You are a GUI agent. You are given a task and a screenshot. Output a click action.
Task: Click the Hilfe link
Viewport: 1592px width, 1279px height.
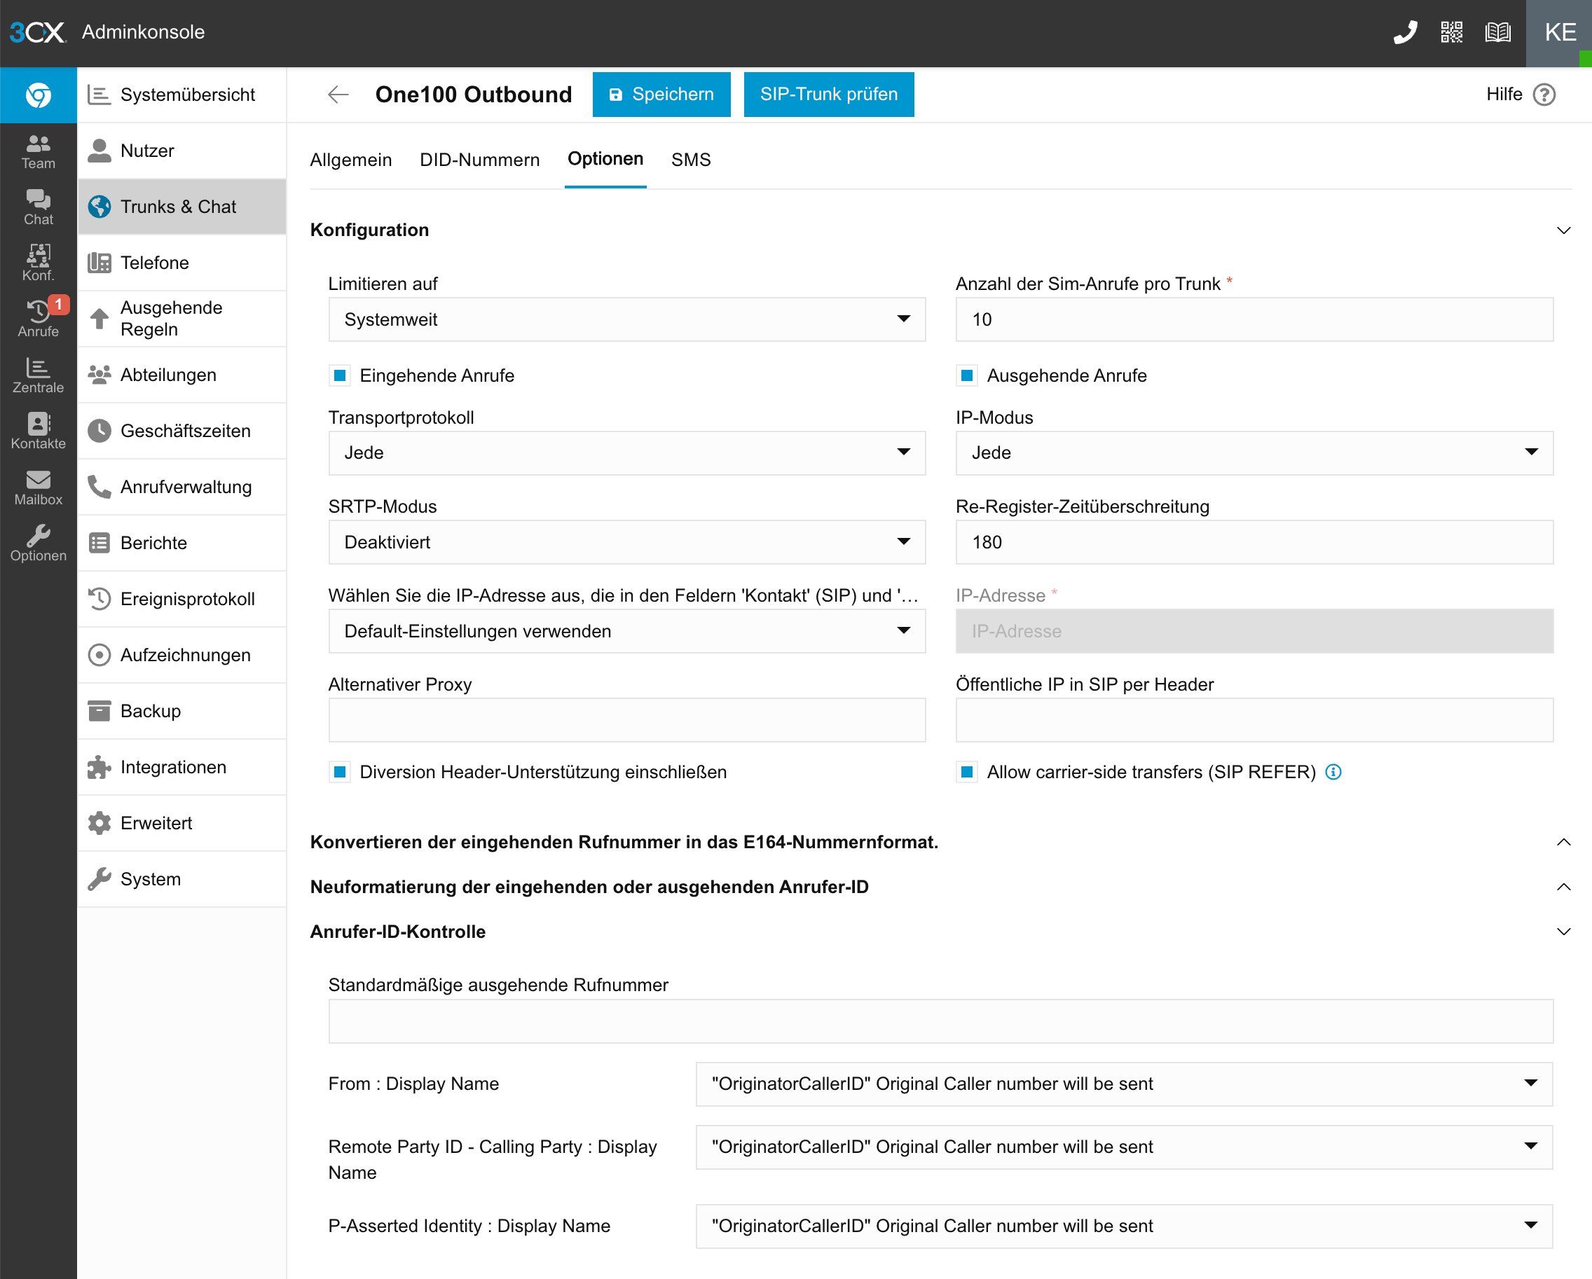(x=1504, y=95)
